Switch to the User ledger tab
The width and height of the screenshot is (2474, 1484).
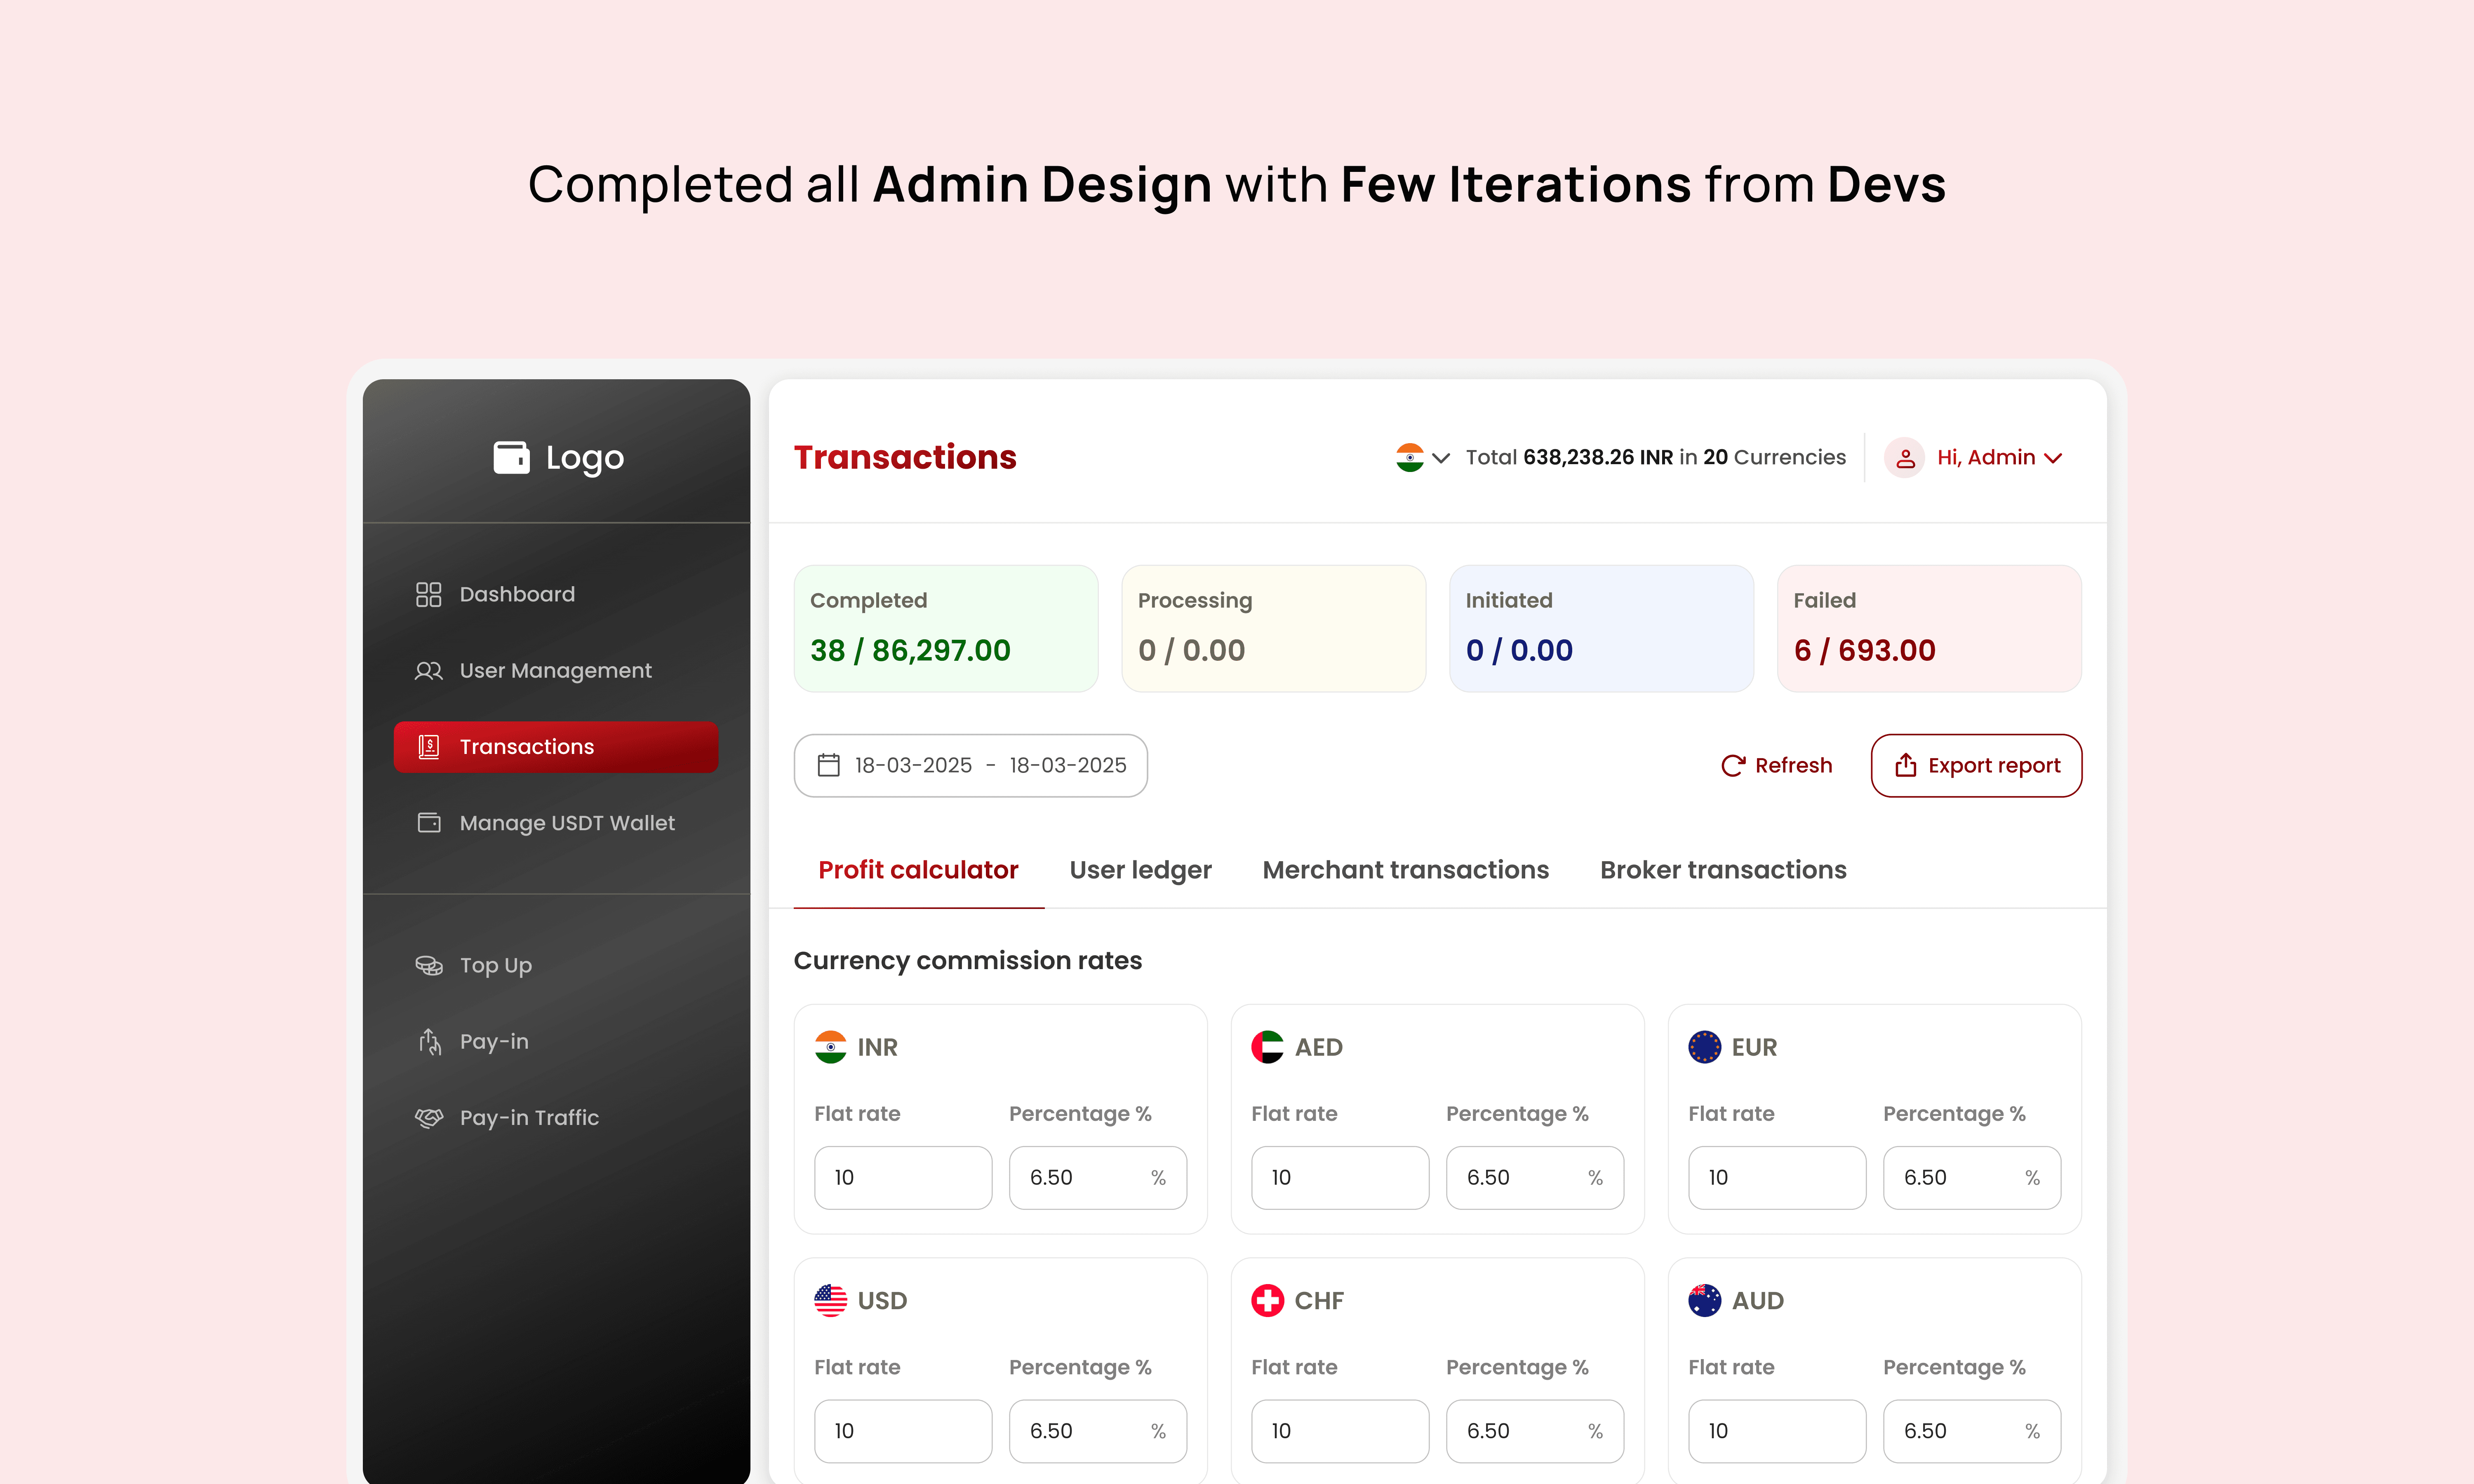[x=1140, y=870]
